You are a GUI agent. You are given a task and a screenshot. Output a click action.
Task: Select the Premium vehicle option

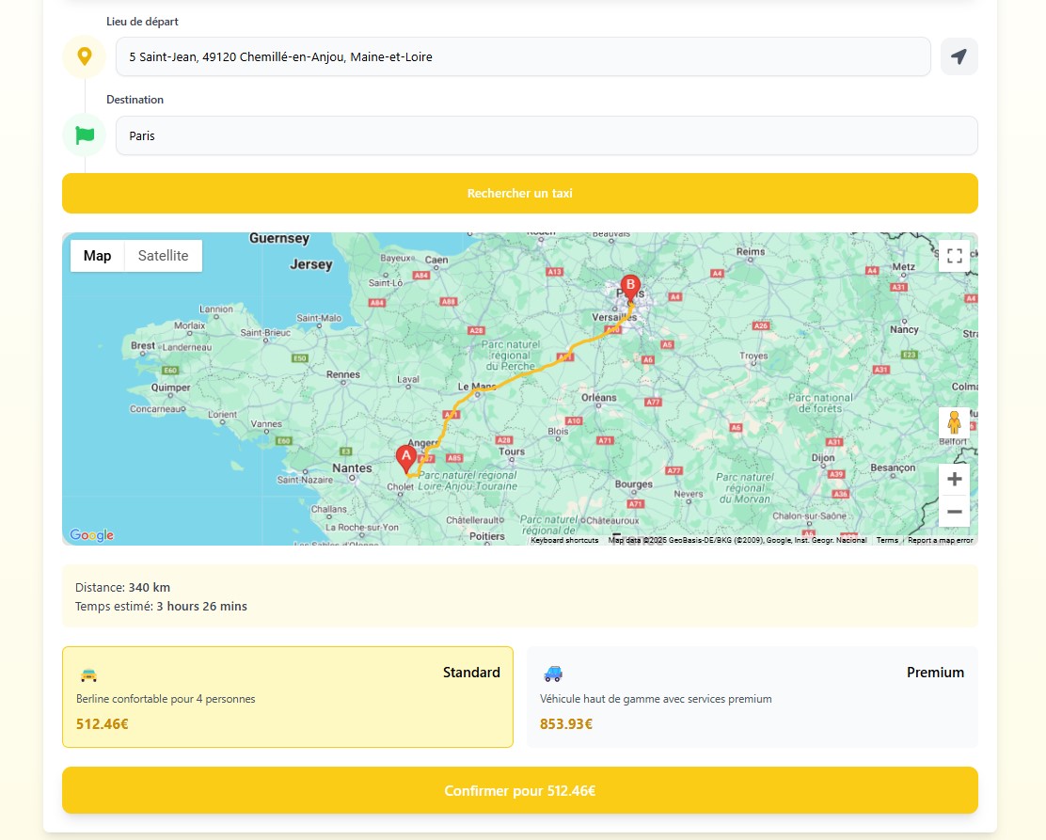tap(752, 697)
